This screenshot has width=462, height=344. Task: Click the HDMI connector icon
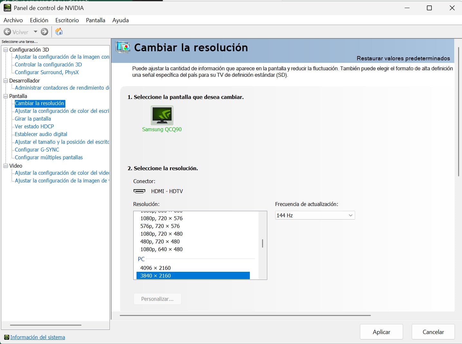139,191
